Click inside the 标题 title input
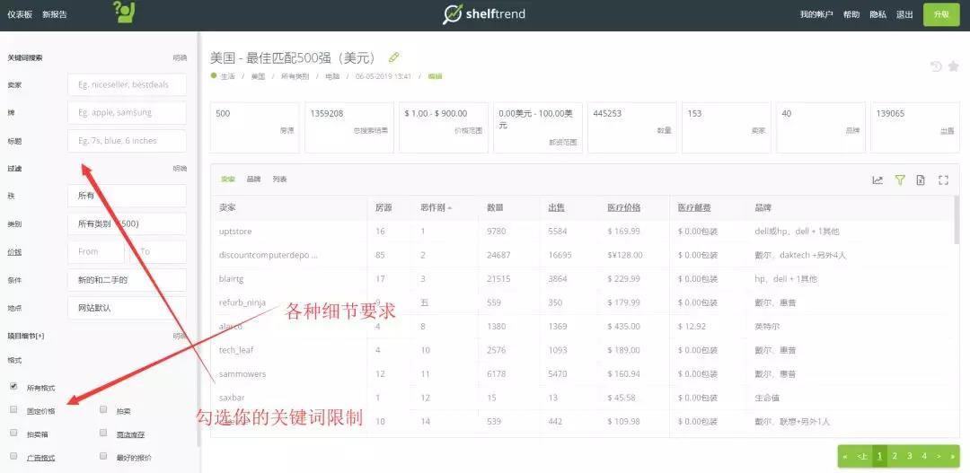The height and width of the screenshot is (473, 970). pyautogui.click(x=127, y=140)
